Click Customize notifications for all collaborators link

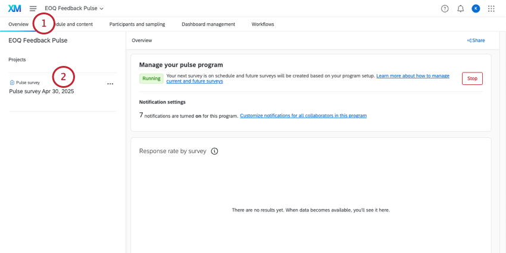tap(303, 115)
